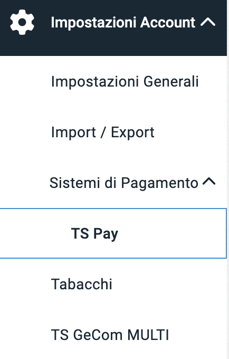Select the TS GeCom MULTI entry

pyautogui.click(x=110, y=335)
